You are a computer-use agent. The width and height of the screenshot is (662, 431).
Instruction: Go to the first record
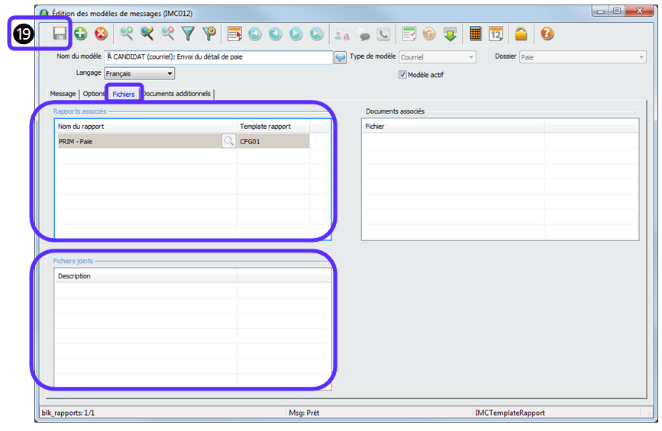click(x=255, y=34)
